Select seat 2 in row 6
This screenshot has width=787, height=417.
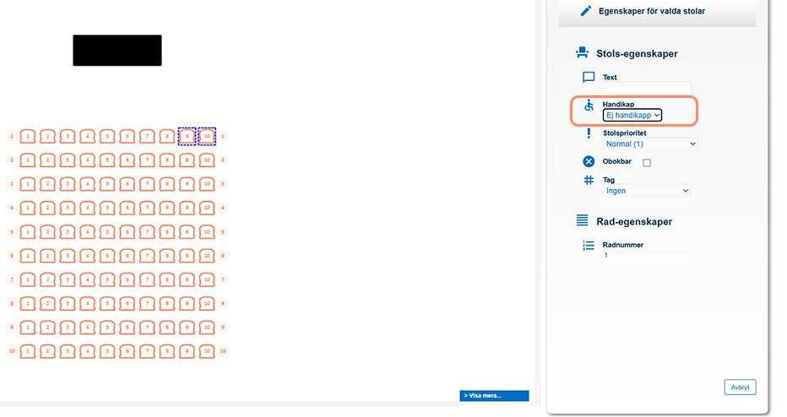(47, 256)
